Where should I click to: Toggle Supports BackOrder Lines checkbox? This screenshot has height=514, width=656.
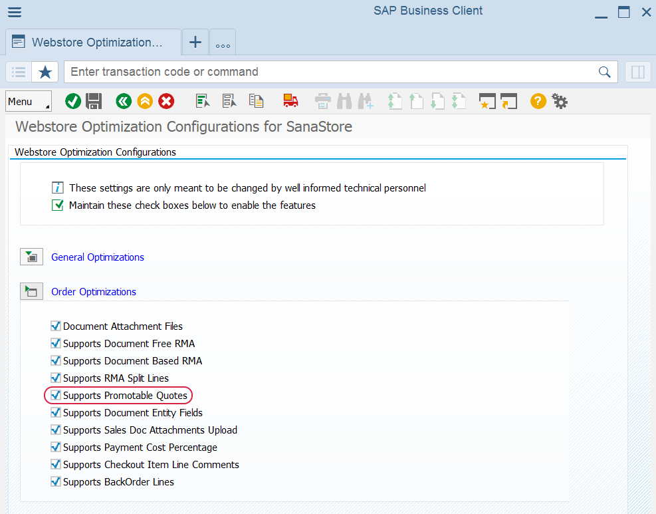[x=56, y=482]
